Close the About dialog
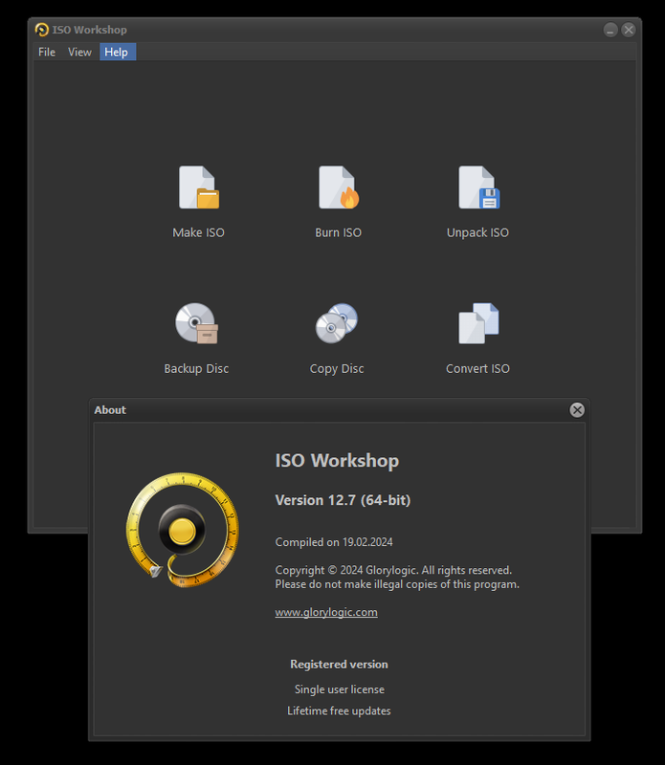Screen dimensions: 665x765 click(x=577, y=410)
